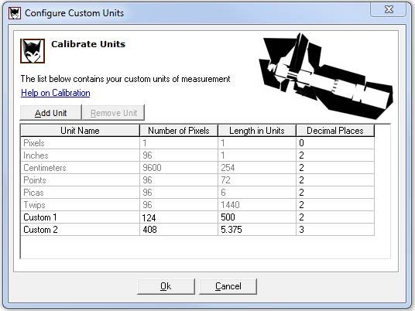Click the Length in Units column header
The image size is (415, 311).
click(x=257, y=131)
